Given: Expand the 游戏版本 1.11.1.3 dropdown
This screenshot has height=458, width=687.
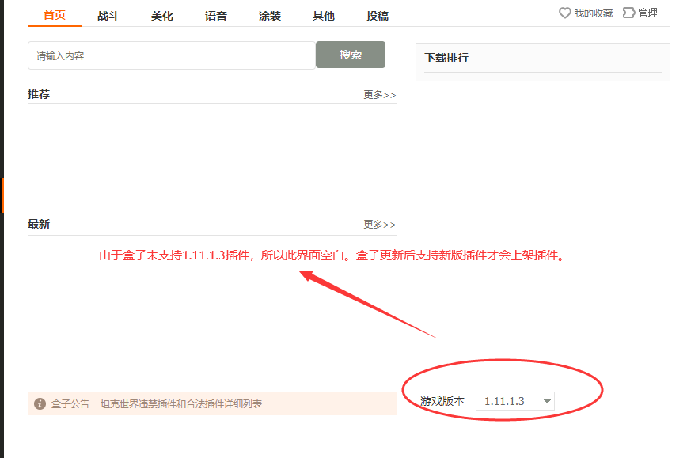Looking at the screenshot, I should click(x=514, y=401).
